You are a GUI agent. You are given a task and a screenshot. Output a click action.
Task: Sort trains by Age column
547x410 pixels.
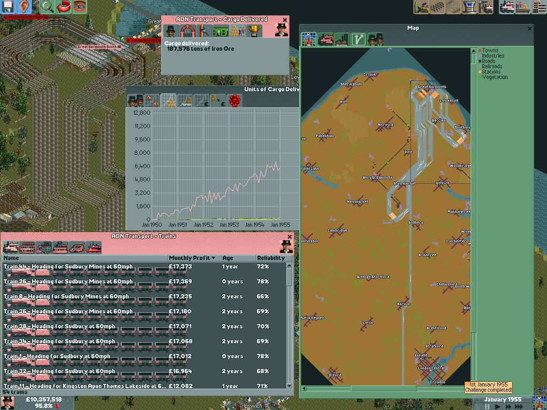click(239, 258)
